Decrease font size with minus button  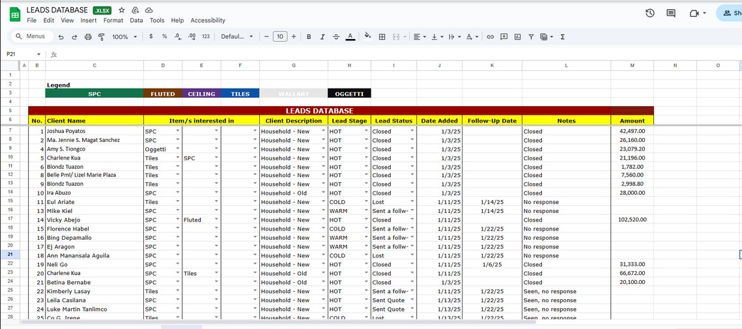tap(267, 36)
